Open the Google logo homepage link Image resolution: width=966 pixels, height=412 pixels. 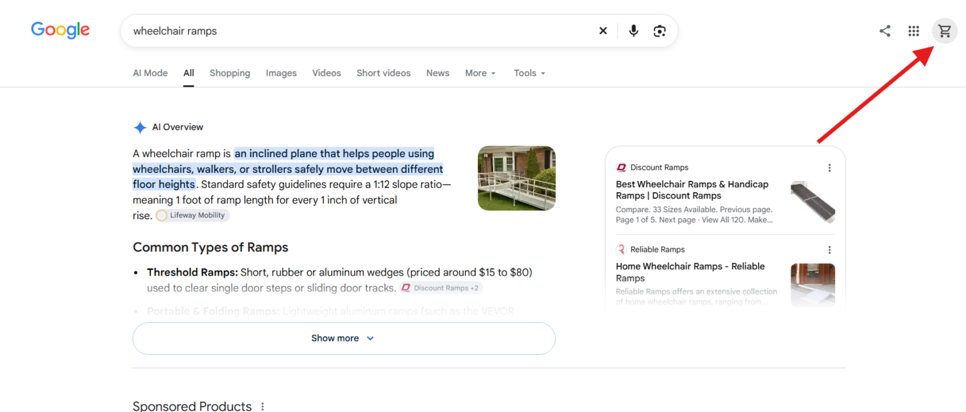tap(60, 30)
